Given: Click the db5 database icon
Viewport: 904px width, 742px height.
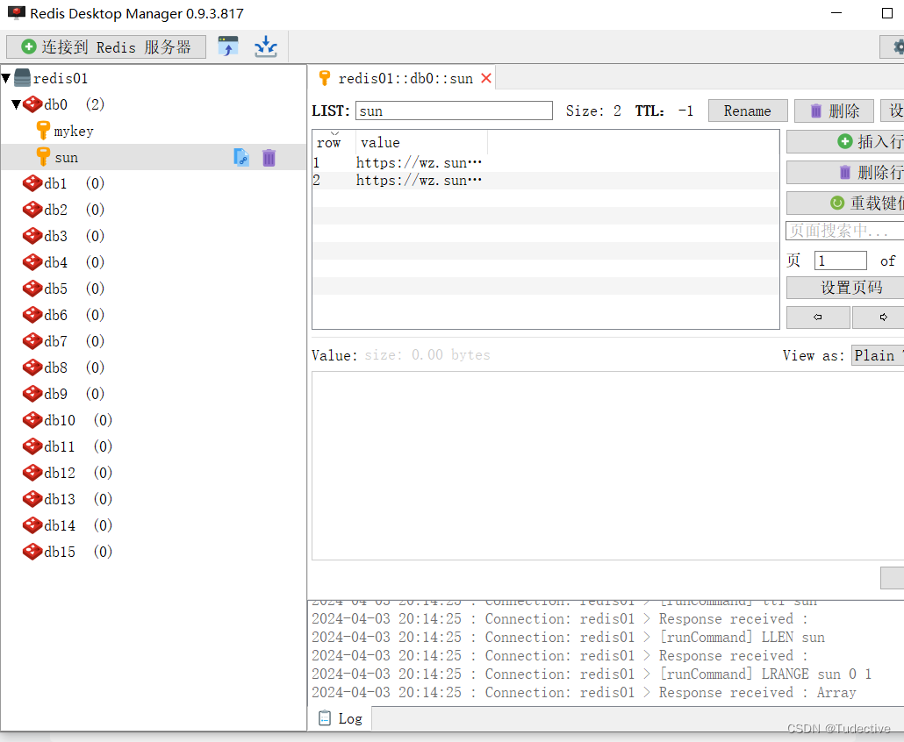Looking at the screenshot, I should click(x=32, y=288).
